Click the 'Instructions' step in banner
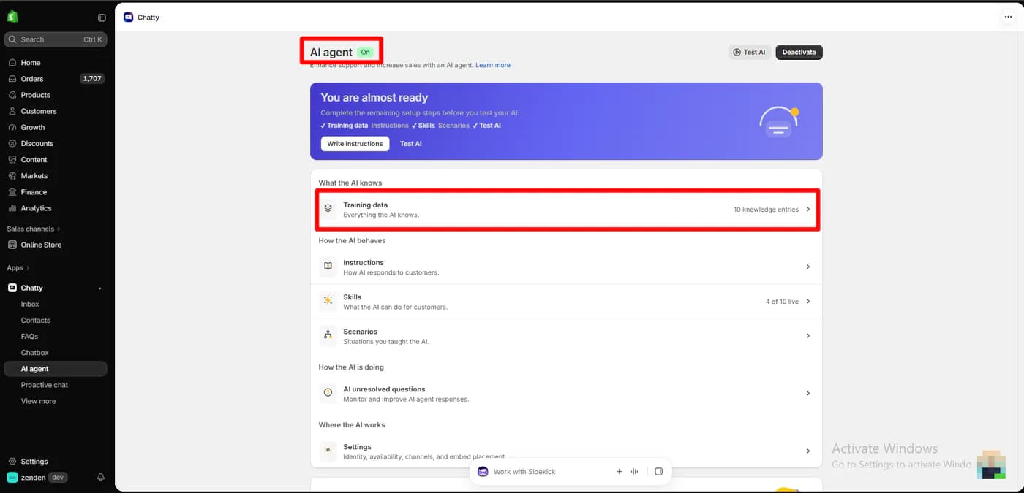The width and height of the screenshot is (1024, 493). point(390,126)
